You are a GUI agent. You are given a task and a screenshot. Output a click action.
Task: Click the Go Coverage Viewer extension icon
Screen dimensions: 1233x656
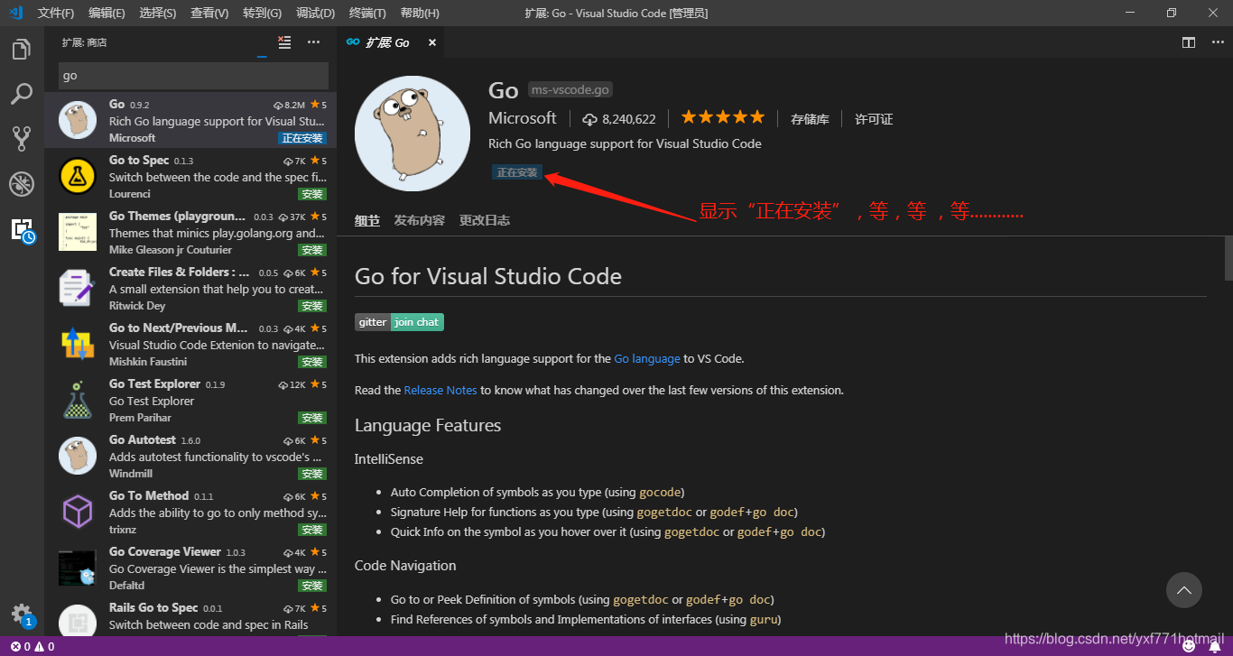pos(78,568)
